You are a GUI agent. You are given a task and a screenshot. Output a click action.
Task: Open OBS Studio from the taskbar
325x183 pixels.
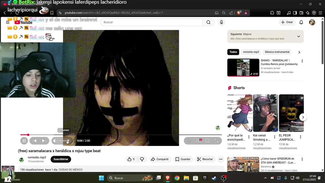pos(223,178)
